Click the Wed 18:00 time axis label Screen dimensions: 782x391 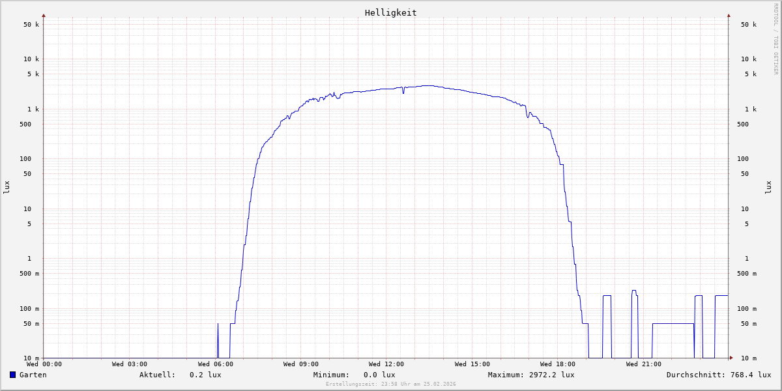click(558, 364)
